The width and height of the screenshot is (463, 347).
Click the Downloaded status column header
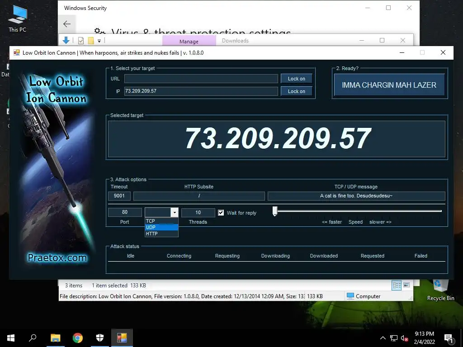[324, 256]
